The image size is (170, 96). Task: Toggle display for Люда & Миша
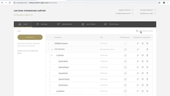[x=125, y=67]
